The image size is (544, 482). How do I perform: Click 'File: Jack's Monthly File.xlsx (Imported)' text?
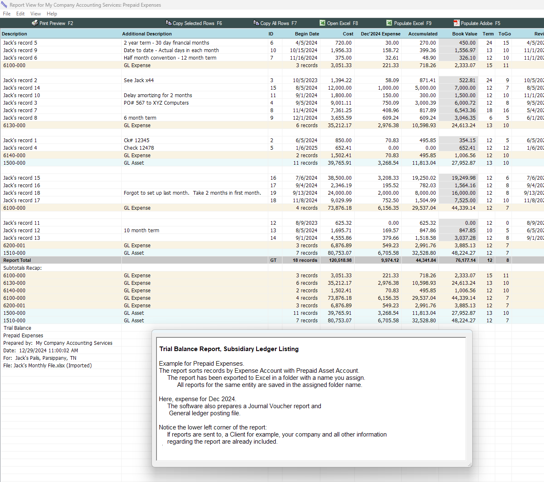click(48, 365)
